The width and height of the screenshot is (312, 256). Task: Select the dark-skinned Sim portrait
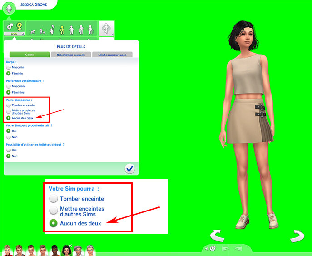[54, 250]
